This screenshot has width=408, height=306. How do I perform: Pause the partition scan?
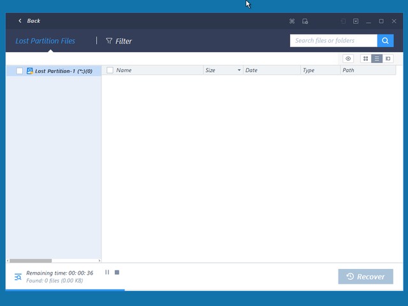pyautogui.click(x=107, y=272)
